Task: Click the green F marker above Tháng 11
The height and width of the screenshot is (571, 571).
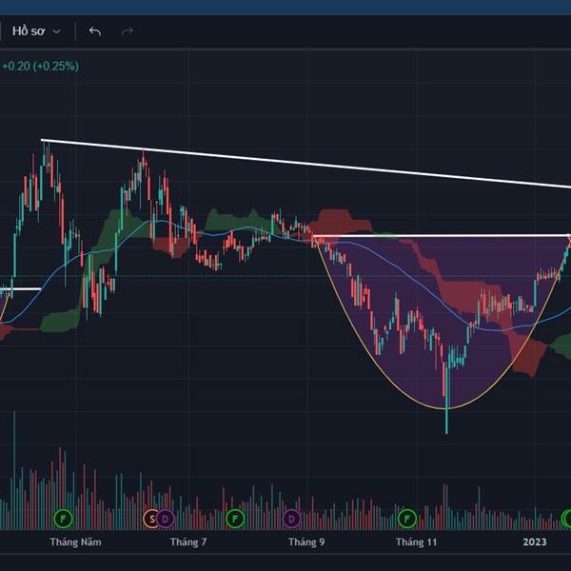Action: [407, 519]
